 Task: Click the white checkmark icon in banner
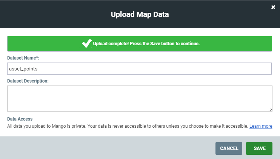pos(87,43)
